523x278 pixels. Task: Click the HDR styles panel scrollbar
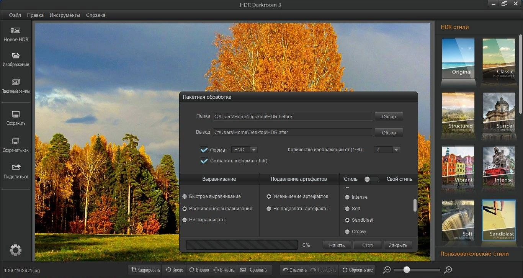(x=521, y=74)
